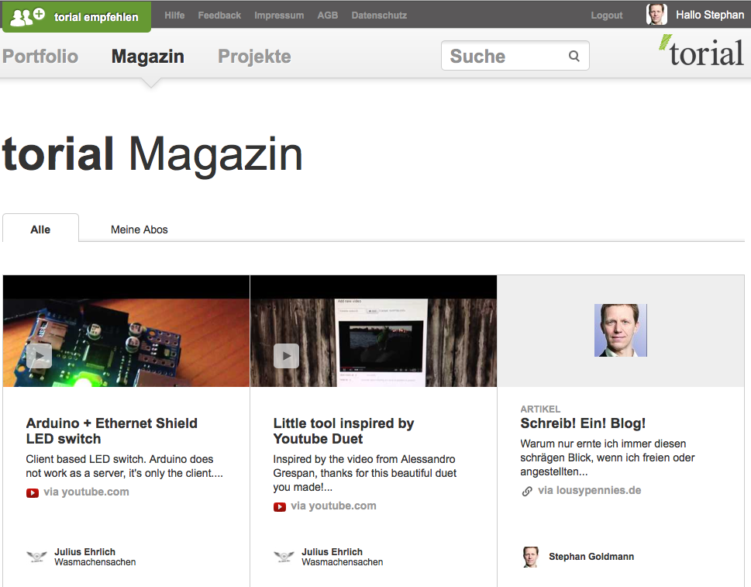Image resolution: width=751 pixels, height=587 pixels.
Task: Click via lousypennies.de source link
Action: pos(590,490)
